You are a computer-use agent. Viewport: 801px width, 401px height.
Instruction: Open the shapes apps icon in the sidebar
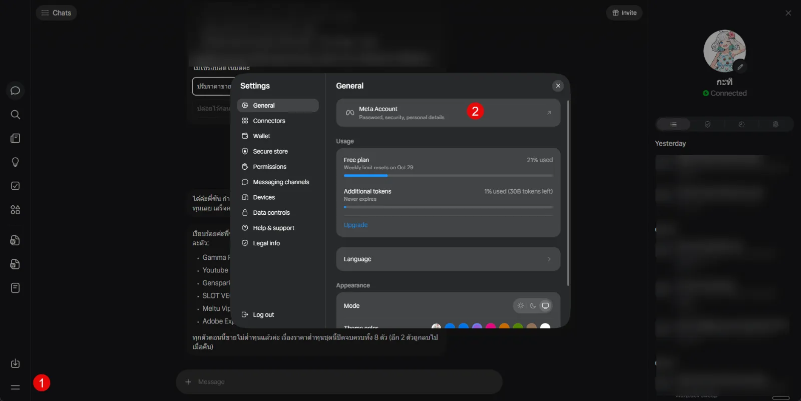coord(15,210)
